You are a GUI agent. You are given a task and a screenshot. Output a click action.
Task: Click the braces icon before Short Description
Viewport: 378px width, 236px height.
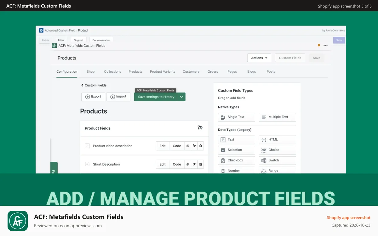click(x=87, y=164)
